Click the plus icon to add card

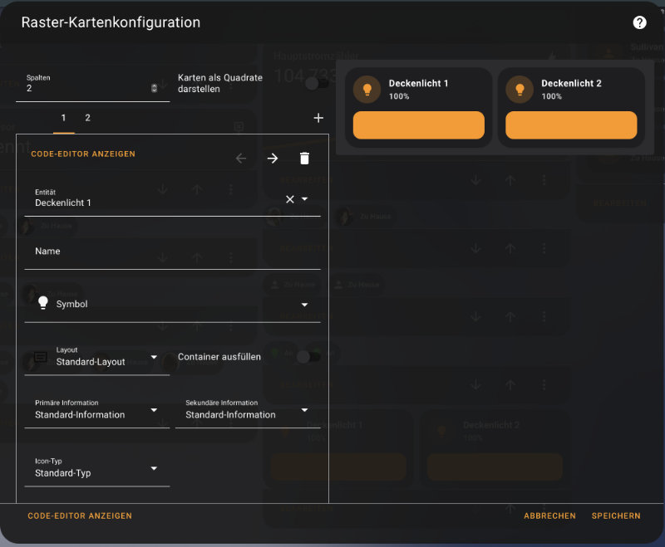(x=318, y=118)
